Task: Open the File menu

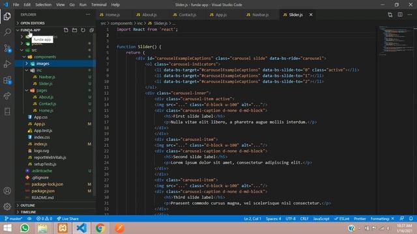Action: (16, 5)
